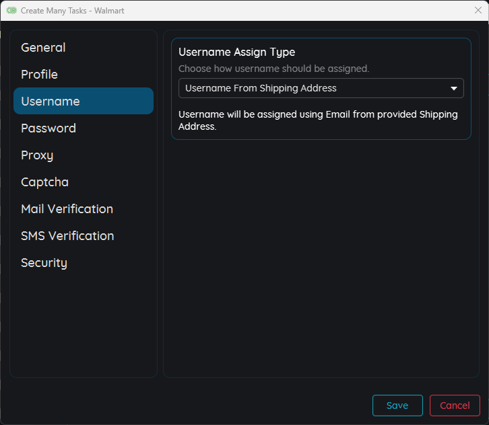Click the Username Assign Type heading
The image size is (489, 425).
pos(237,52)
